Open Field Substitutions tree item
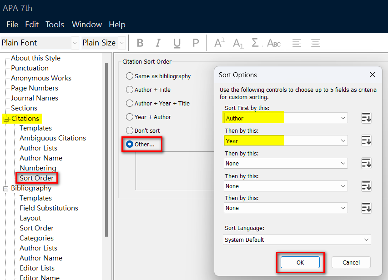Image resolution: width=388 pixels, height=280 pixels. [49, 208]
